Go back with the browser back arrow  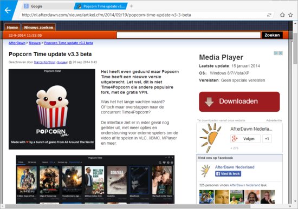tap(8, 10)
